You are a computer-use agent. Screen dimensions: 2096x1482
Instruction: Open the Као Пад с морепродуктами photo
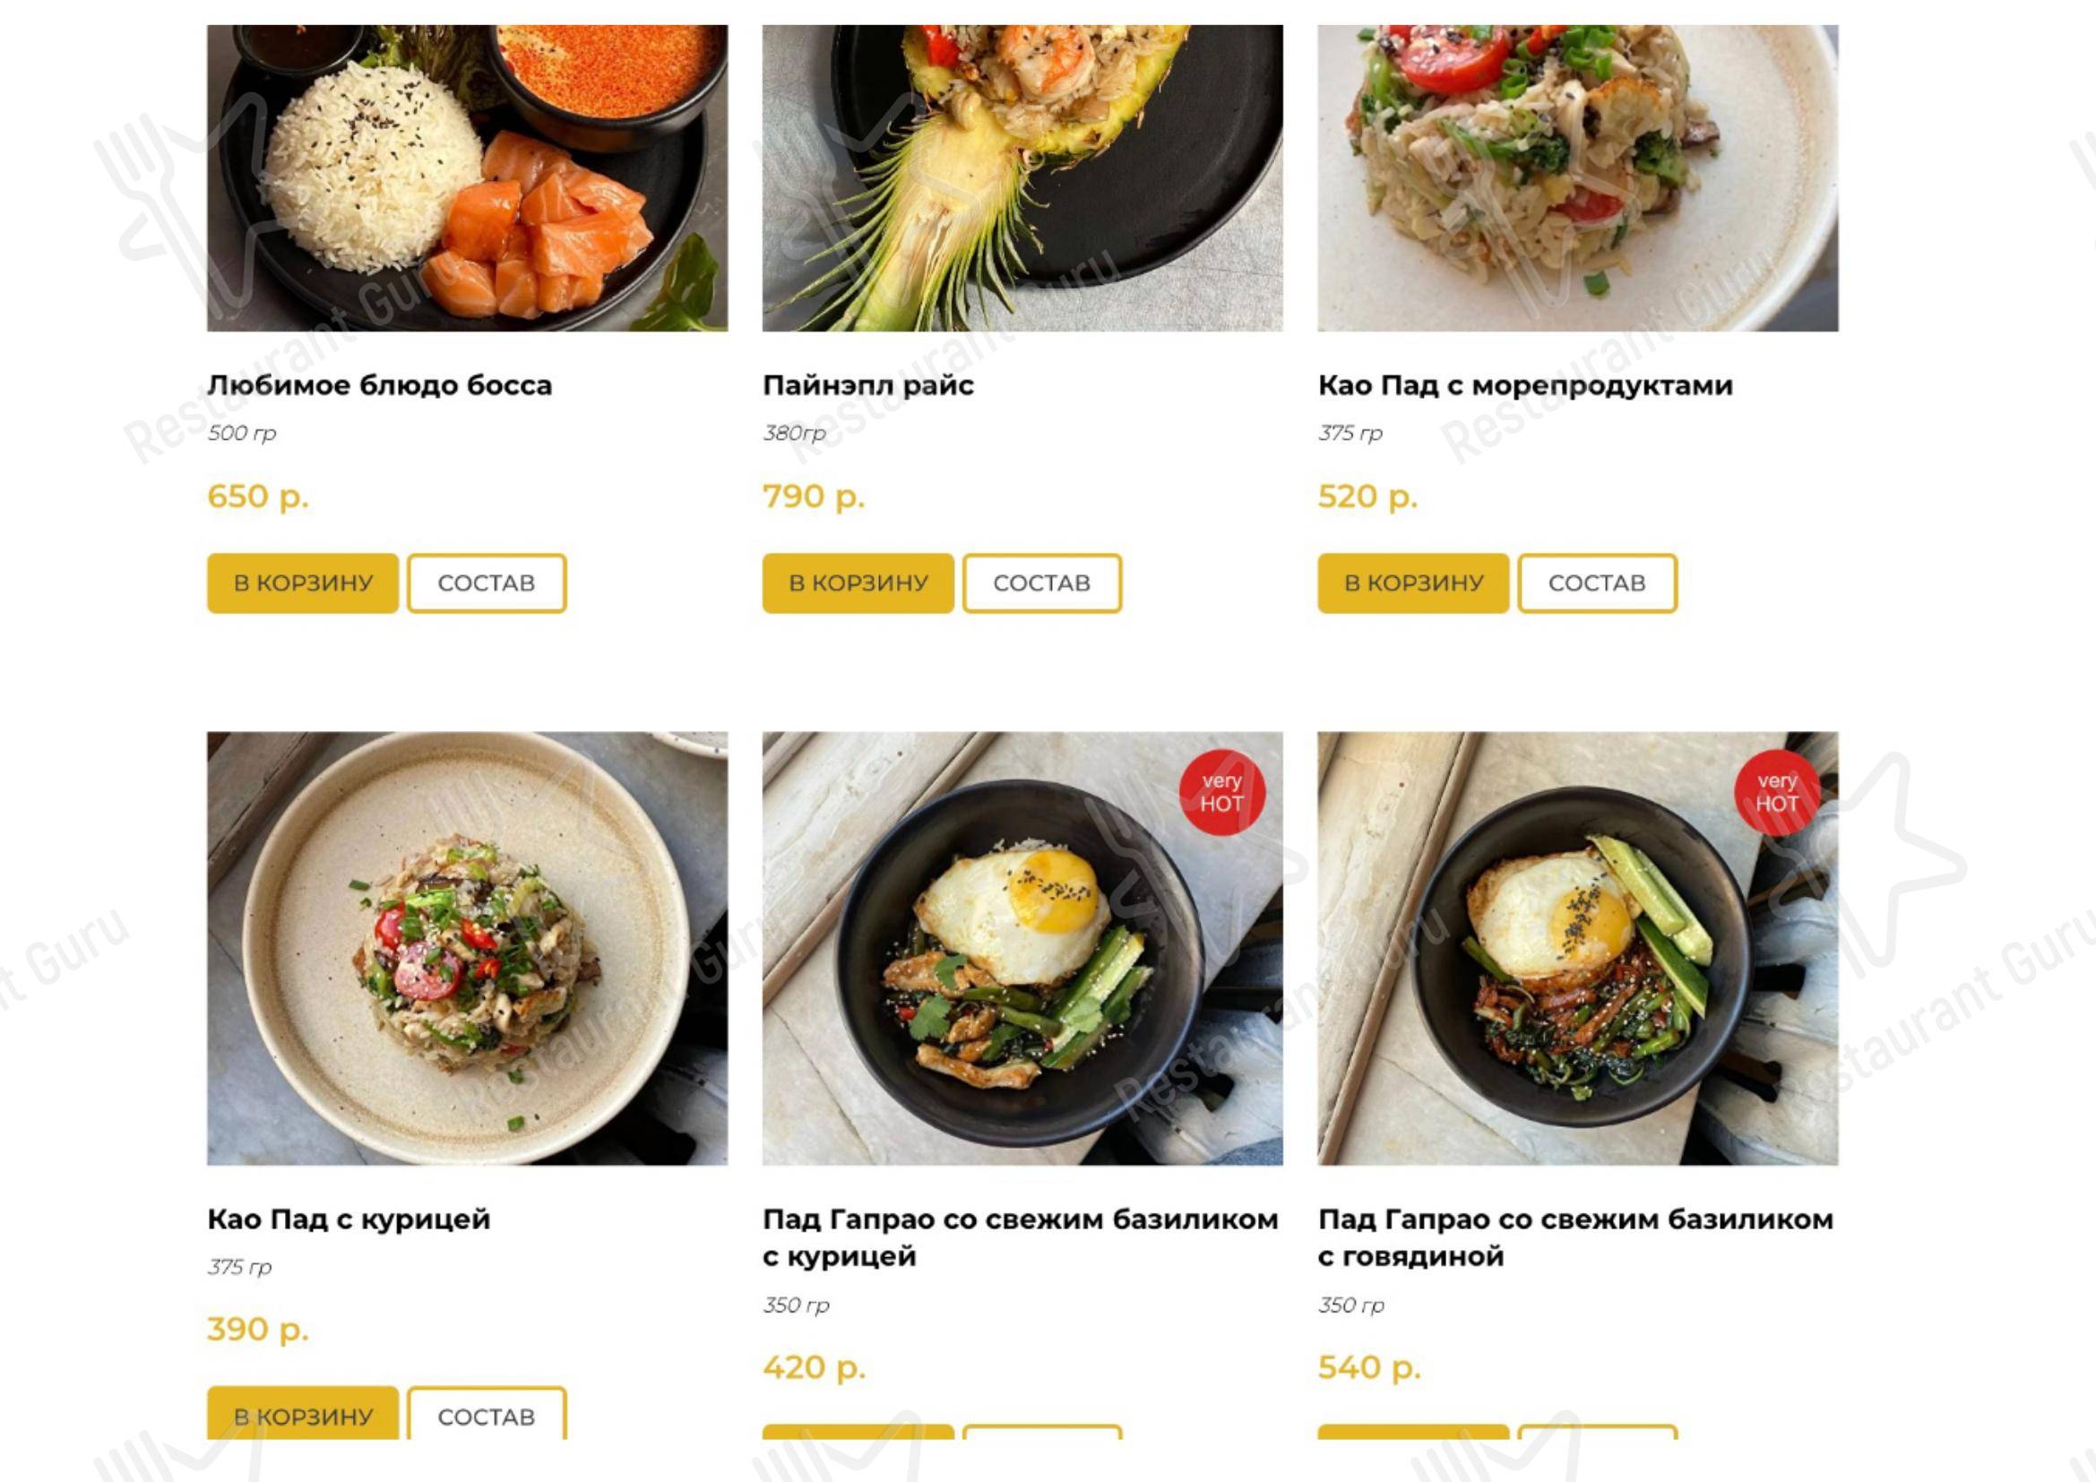tap(1577, 178)
